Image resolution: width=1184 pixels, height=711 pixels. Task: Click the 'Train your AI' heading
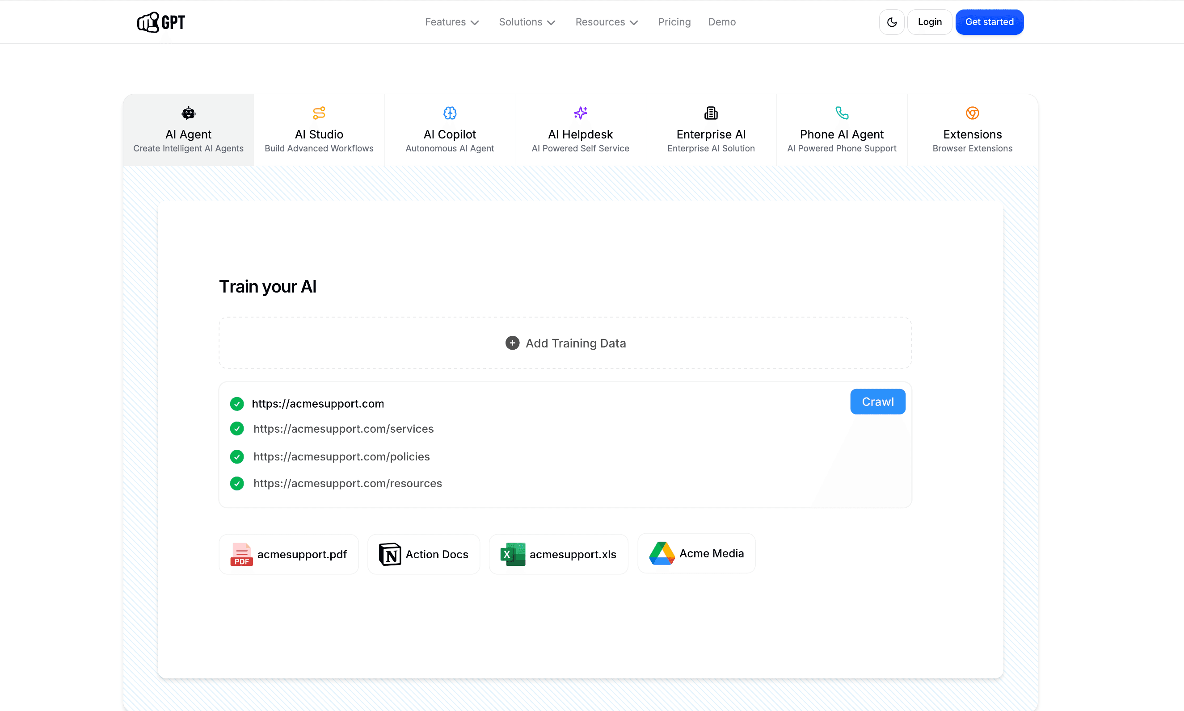[x=267, y=287]
